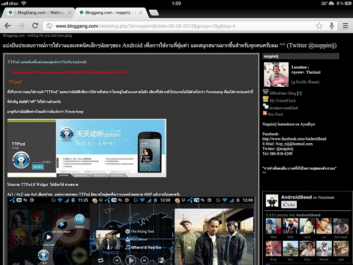353x265 pixels.
Task: Click the Twitter @noppinij text
Action: click(x=278, y=149)
